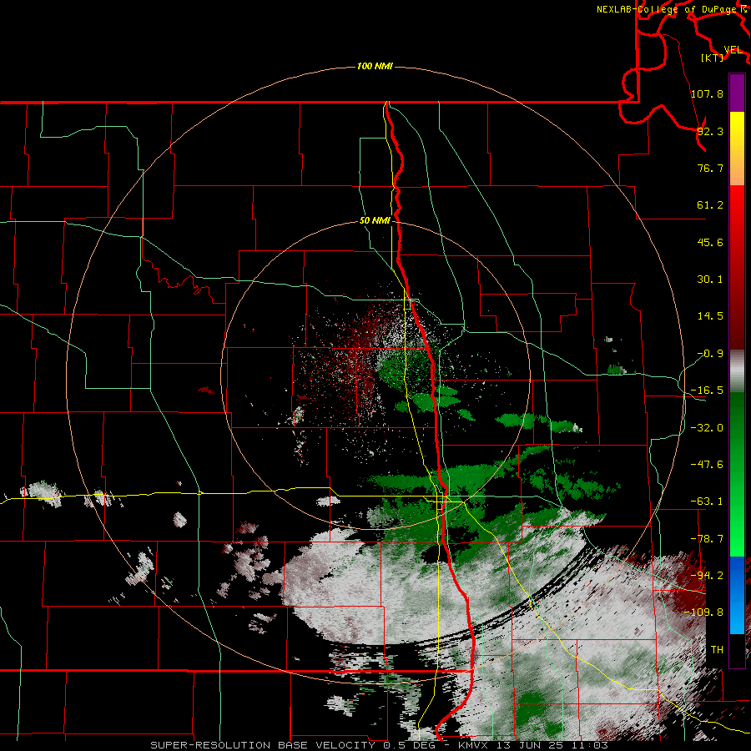Select the 61.2 velocity scale value

pyautogui.click(x=710, y=205)
